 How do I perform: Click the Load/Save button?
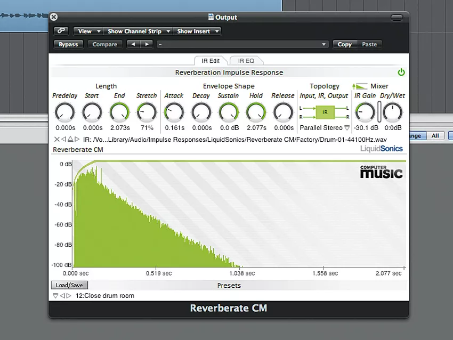(69, 286)
